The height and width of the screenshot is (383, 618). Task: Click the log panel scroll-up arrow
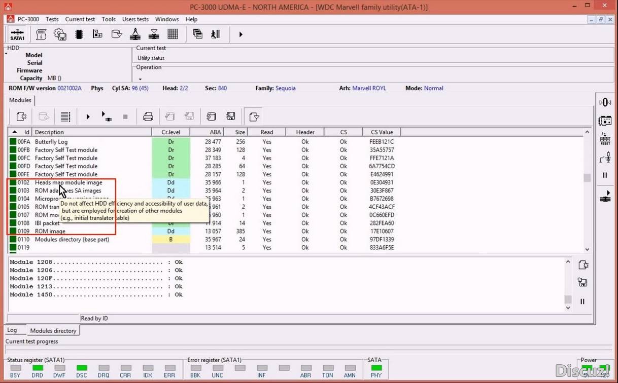[568, 262]
